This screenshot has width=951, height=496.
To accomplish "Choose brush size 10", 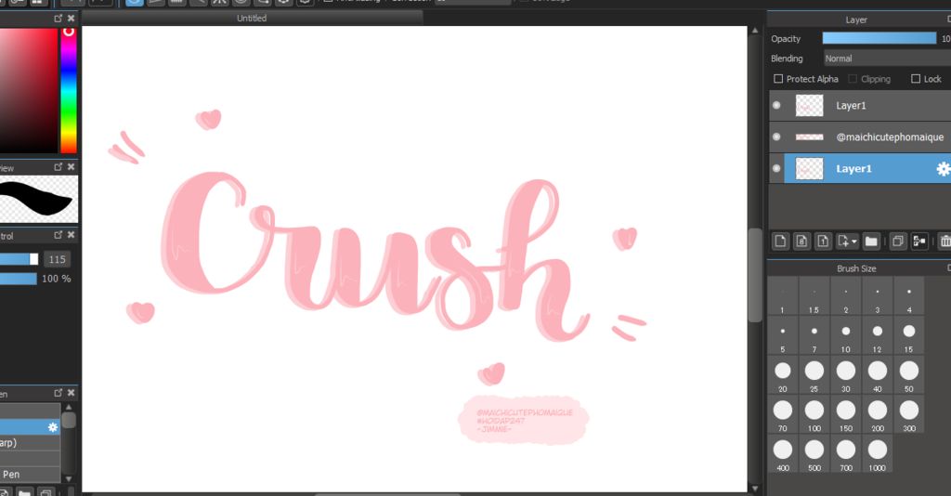I will pos(845,335).
